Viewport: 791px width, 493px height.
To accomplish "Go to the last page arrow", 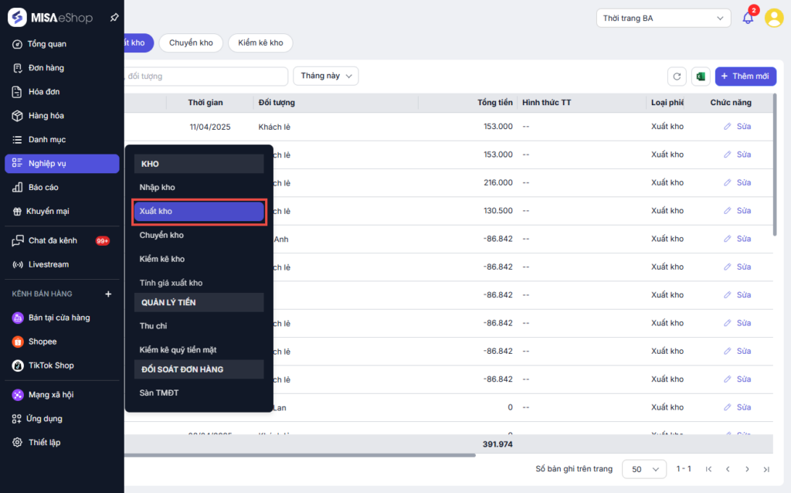I will pyautogui.click(x=766, y=469).
